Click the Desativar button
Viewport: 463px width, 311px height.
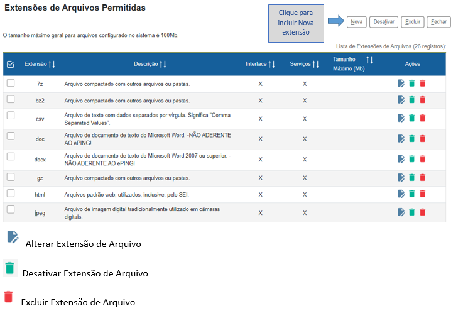384,22
